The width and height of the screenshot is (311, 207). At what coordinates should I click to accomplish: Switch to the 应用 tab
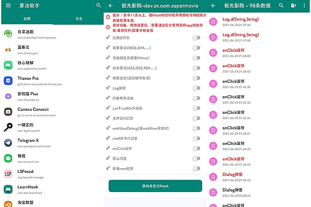click(27, 19)
